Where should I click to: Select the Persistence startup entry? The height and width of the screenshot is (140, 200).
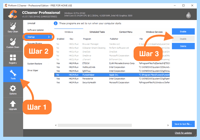[112, 79]
